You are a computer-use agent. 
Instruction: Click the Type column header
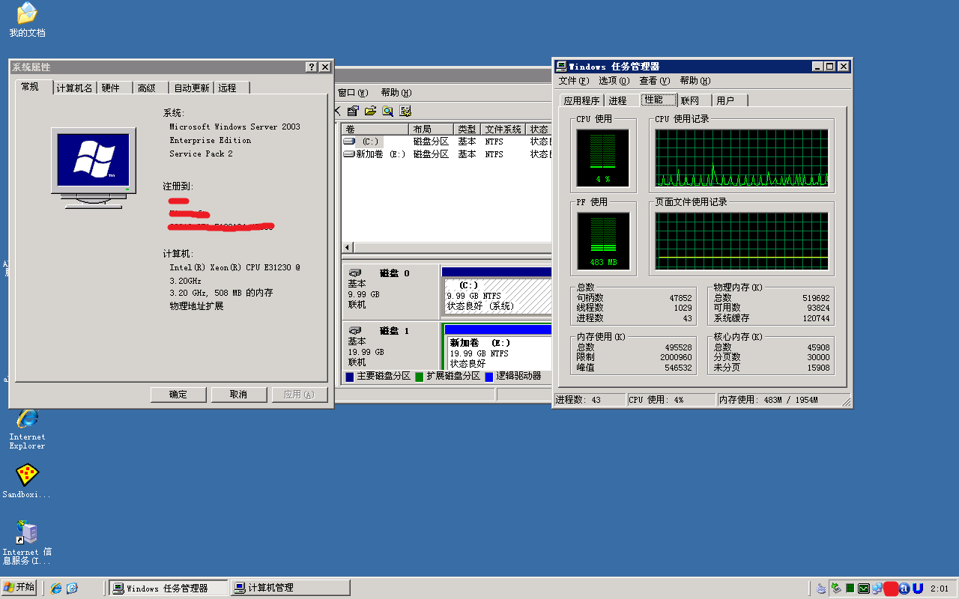[x=466, y=130]
